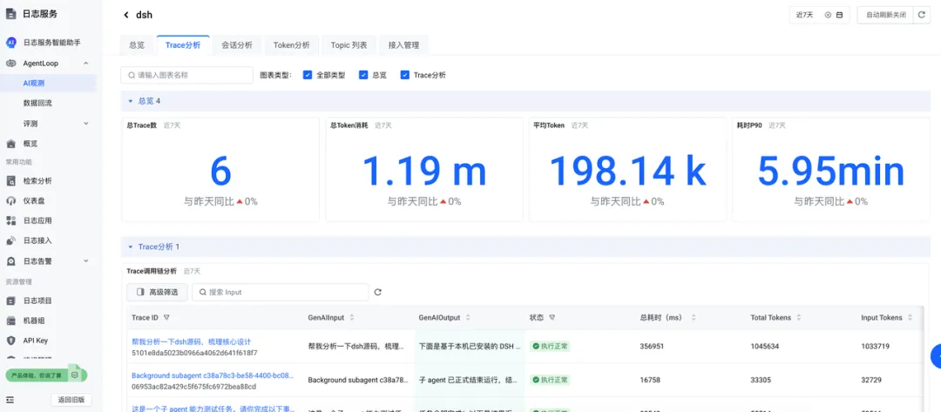This screenshot has height=412, width=941.
Task: Go back with arrow beside dsh
Action: pos(126,15)
